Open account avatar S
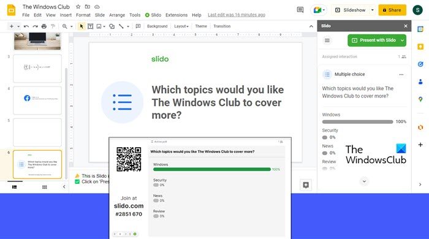 click(417, 10)
